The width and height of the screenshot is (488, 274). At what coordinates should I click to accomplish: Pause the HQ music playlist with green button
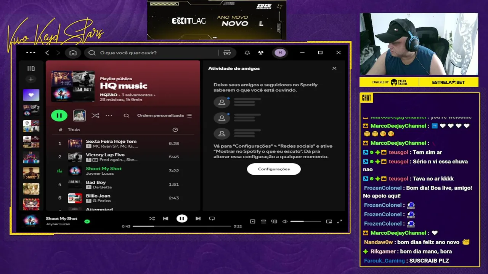coord(59,115)
